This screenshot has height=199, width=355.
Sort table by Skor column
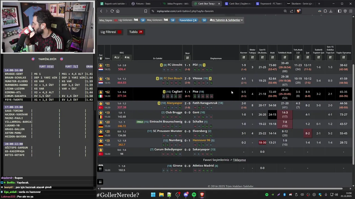click(187, 57)
